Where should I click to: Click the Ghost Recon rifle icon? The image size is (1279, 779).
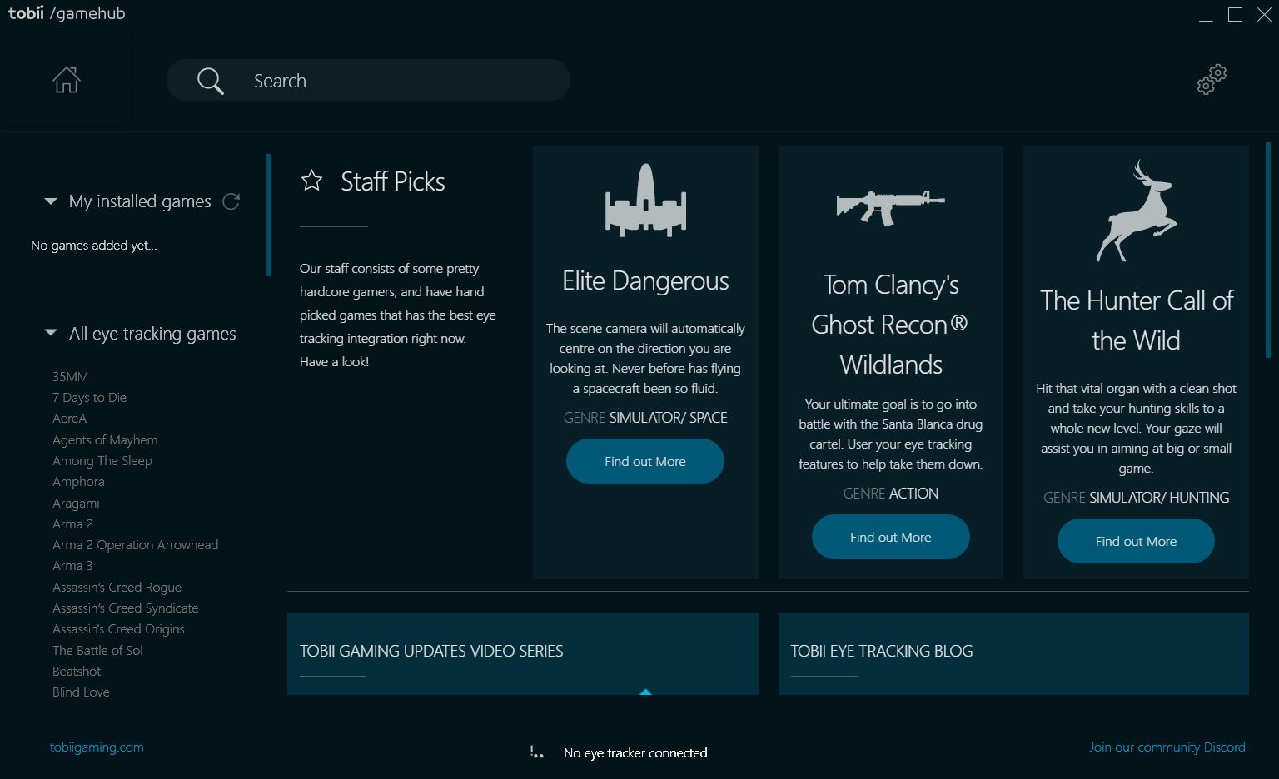pos(891,207)
